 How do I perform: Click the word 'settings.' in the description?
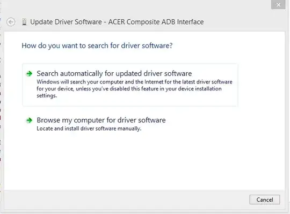(x=47, y=96)
